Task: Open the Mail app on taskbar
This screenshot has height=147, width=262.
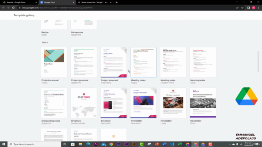Action: 104,144
